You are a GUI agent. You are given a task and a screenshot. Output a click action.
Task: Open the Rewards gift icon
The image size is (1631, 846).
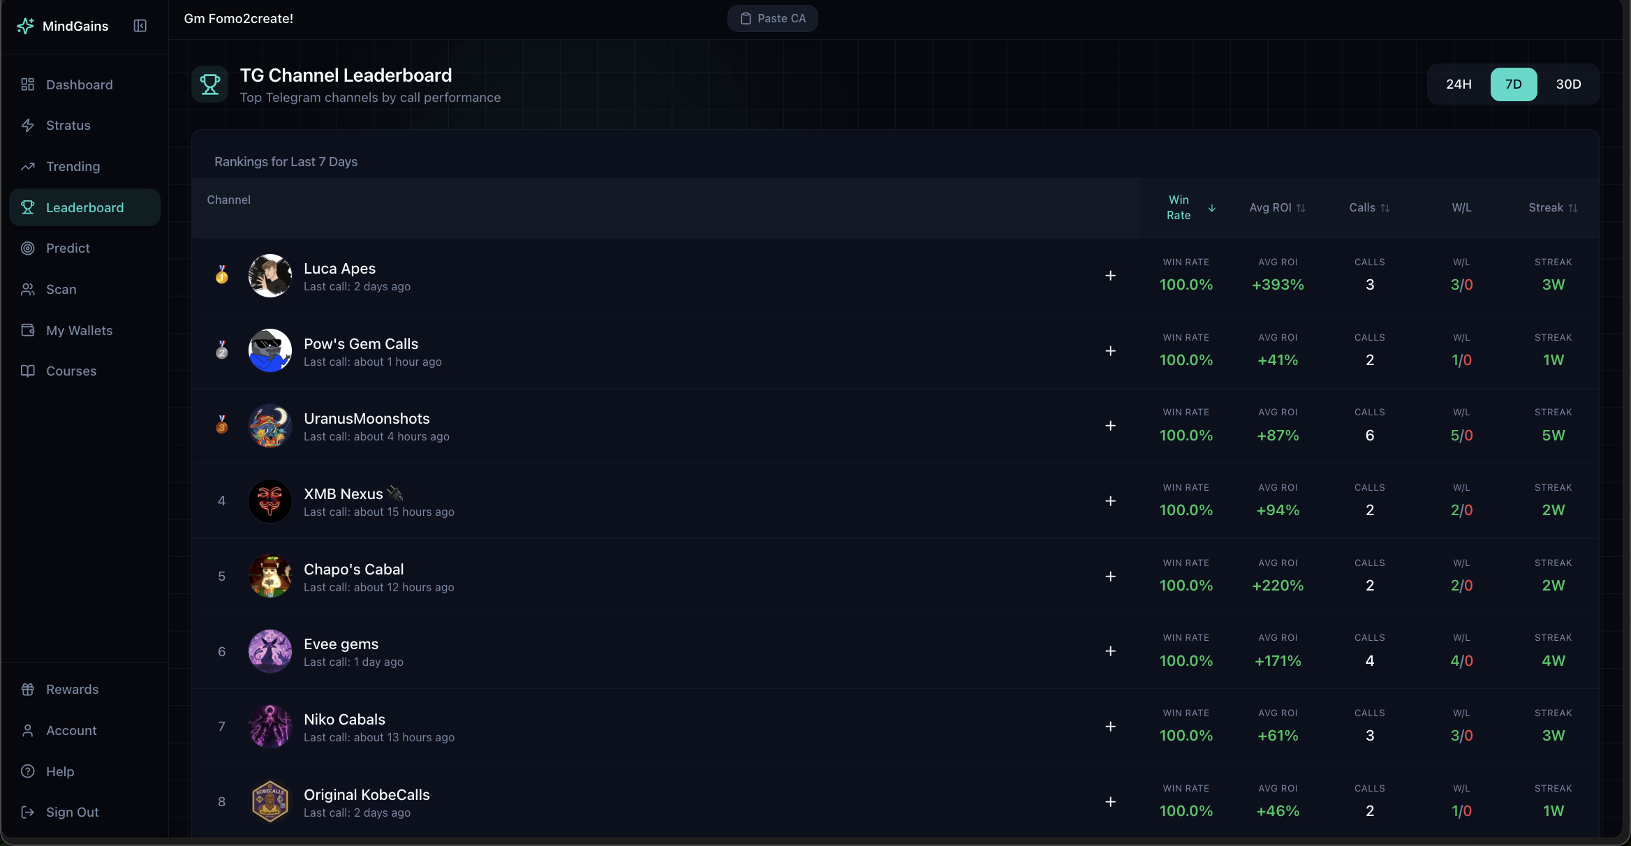pyautogui.click(x=28, y=689)
